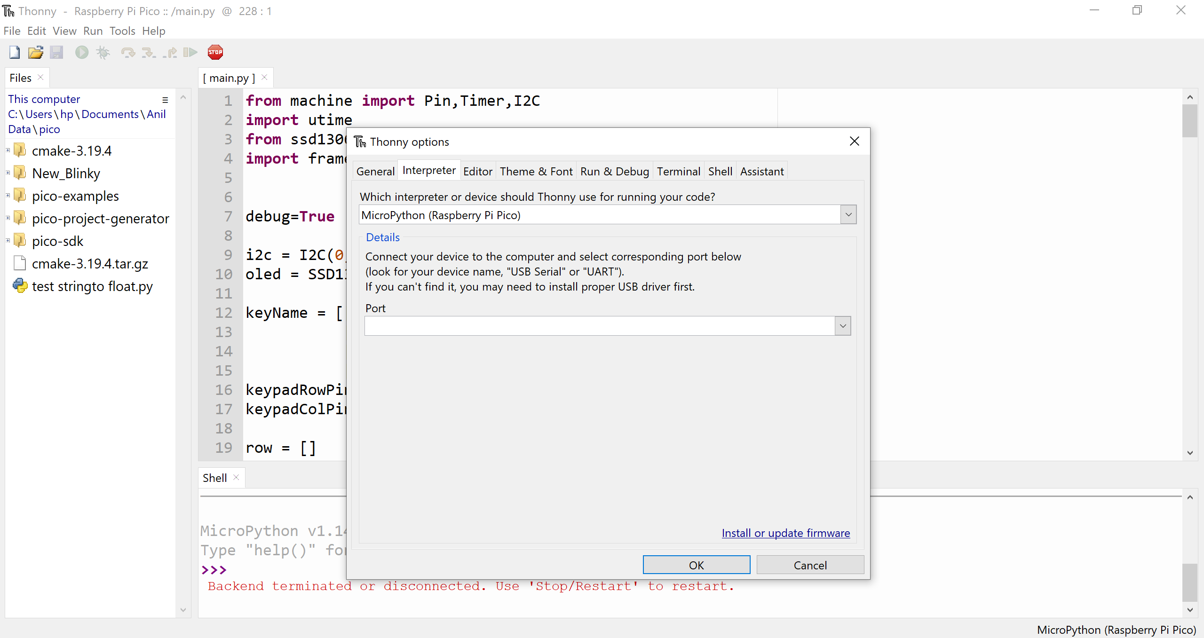
Task: Expand the pico-sdk folder
Action: 8,240
